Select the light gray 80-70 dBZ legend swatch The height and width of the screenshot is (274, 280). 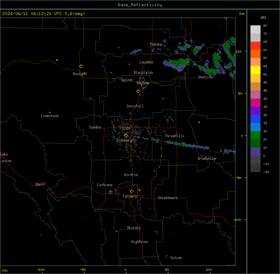pyautogui.click(x=255, y=30)
